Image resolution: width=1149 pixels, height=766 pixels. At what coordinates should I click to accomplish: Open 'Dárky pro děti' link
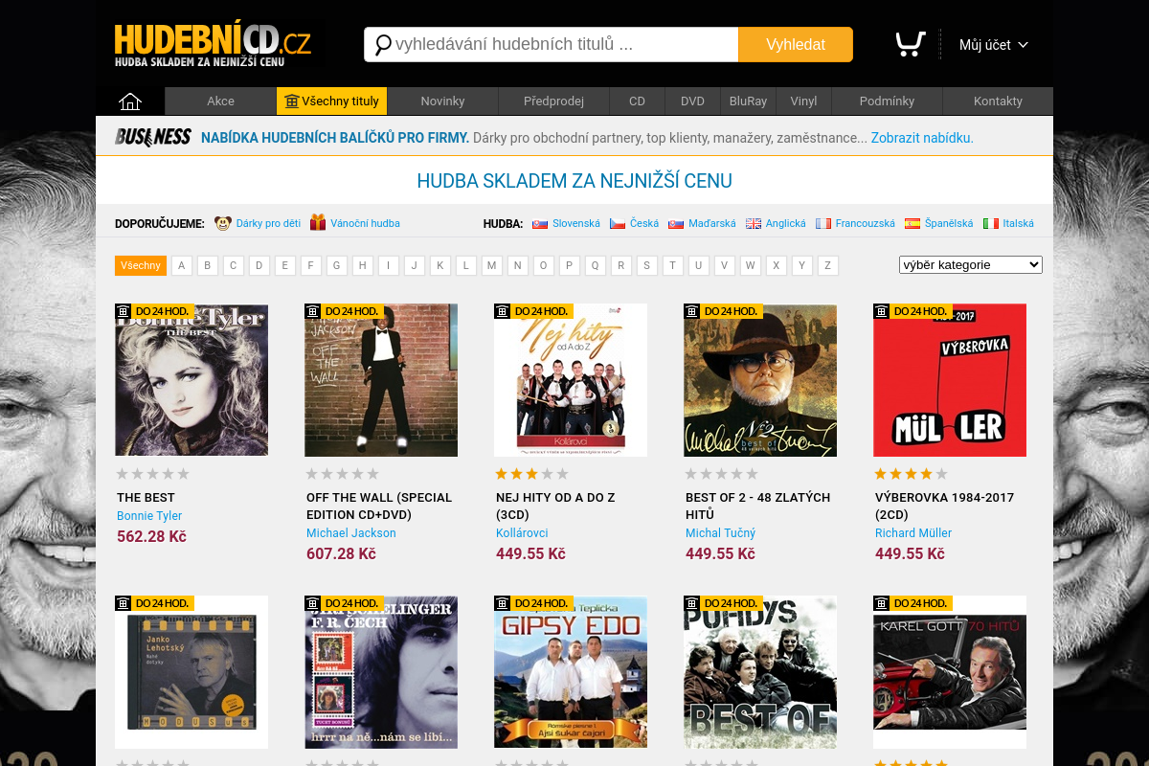(x=268, y=223)
